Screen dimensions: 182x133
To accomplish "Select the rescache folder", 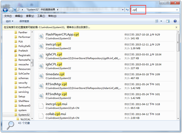I will (x=23, y=65).
